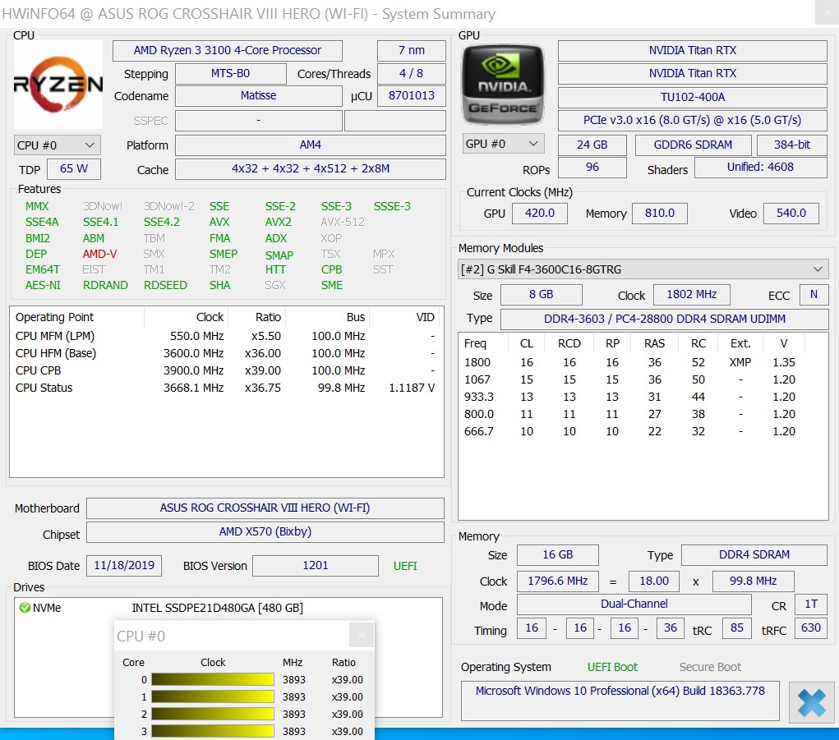The height and width of the screenshot is (740, 839).
Task: Select the 800.0 frequency timing row
Action: 643,414
